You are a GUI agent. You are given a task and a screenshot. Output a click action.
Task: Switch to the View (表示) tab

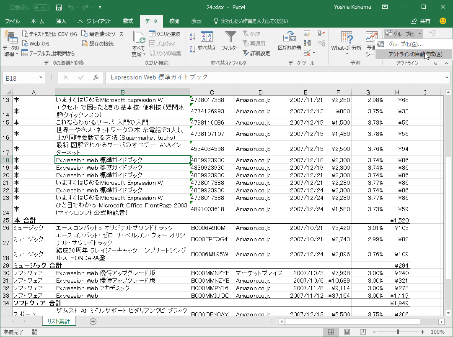click(196, 21)
